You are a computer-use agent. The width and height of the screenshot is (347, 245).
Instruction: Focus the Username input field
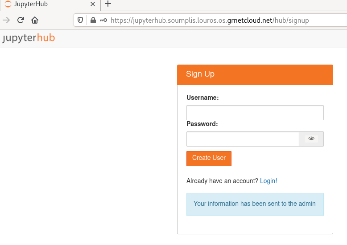[x=255, y=113]
